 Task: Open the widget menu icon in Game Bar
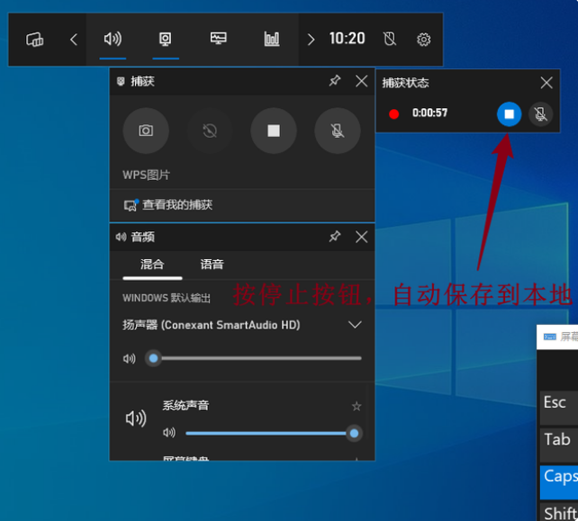point(35,40)
